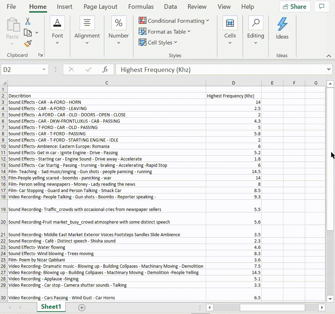Click the Cells group icon
Screen dimensions: 335x314
[230, 23]
